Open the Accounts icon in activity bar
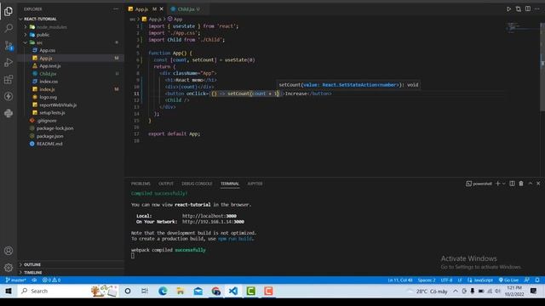This screenshot has width=545, height=306. (x=9, y=251)
